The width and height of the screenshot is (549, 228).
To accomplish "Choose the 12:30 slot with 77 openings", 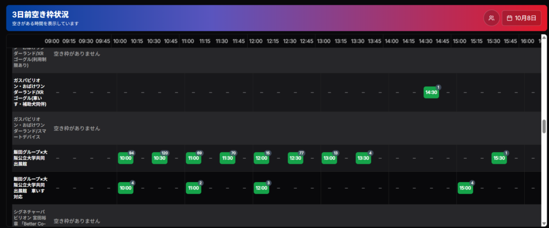I will coord(295,158).
